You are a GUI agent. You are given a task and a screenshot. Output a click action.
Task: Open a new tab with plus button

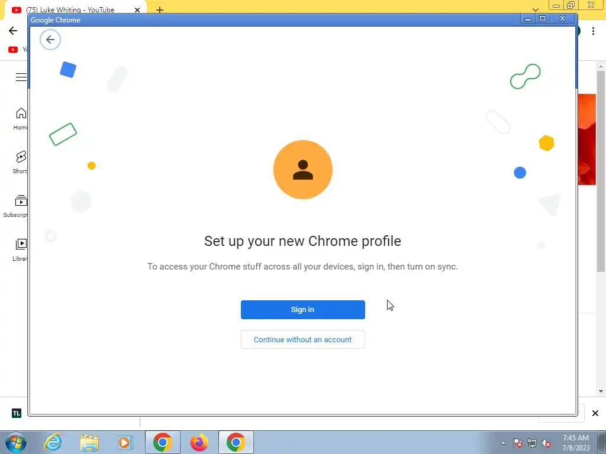[160, 10]
